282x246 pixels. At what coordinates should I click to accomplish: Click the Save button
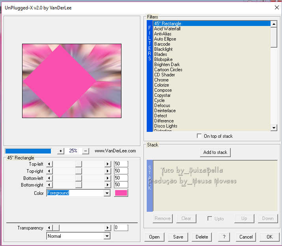pos(178,237)
